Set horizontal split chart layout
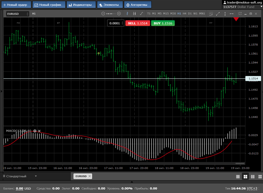Screen dimensions: 263x193 260,176
